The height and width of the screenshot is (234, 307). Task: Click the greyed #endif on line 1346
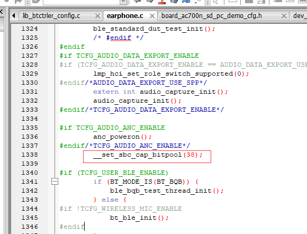[72, 227]
